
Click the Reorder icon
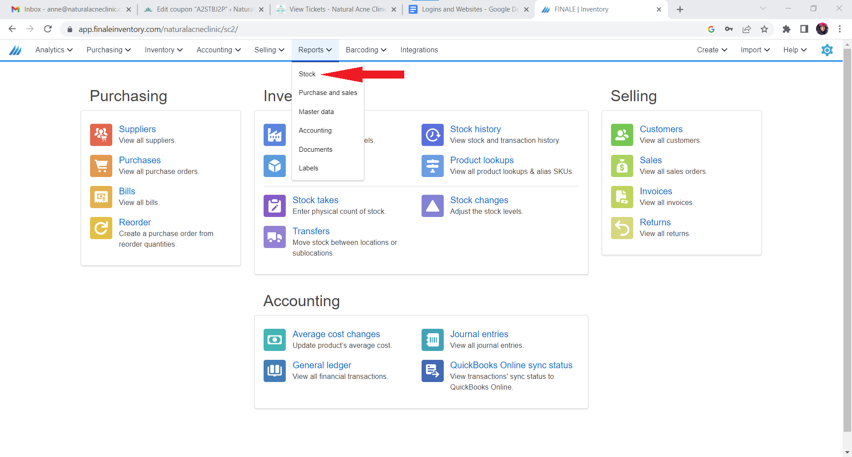coord(101,228)
